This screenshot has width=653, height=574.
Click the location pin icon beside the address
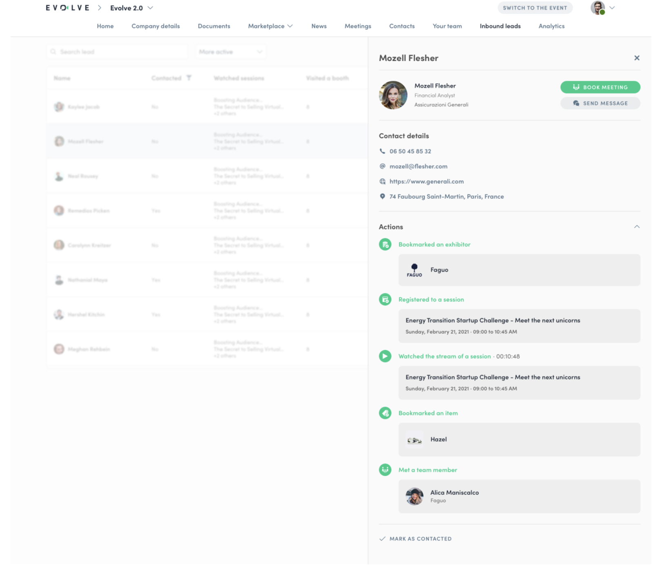coord(382,196)
